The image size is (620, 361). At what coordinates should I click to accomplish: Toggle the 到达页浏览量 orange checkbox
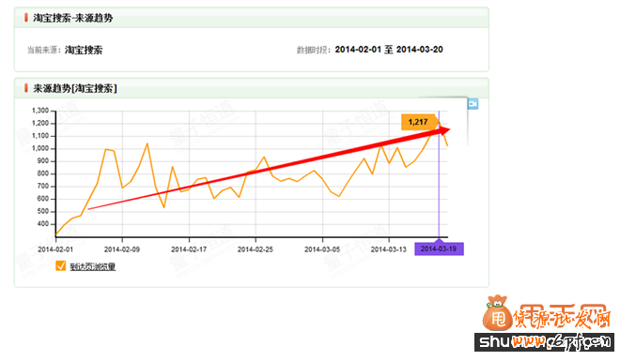tap(60, 266)
